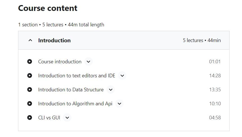Click the 14:28 duration label
Screen dimensions: 242x137
coord(215,76)
